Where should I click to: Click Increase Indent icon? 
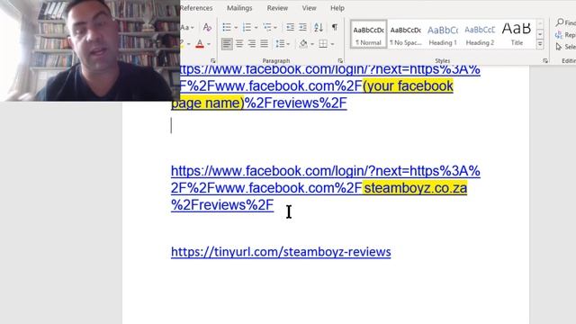[302, 27]
